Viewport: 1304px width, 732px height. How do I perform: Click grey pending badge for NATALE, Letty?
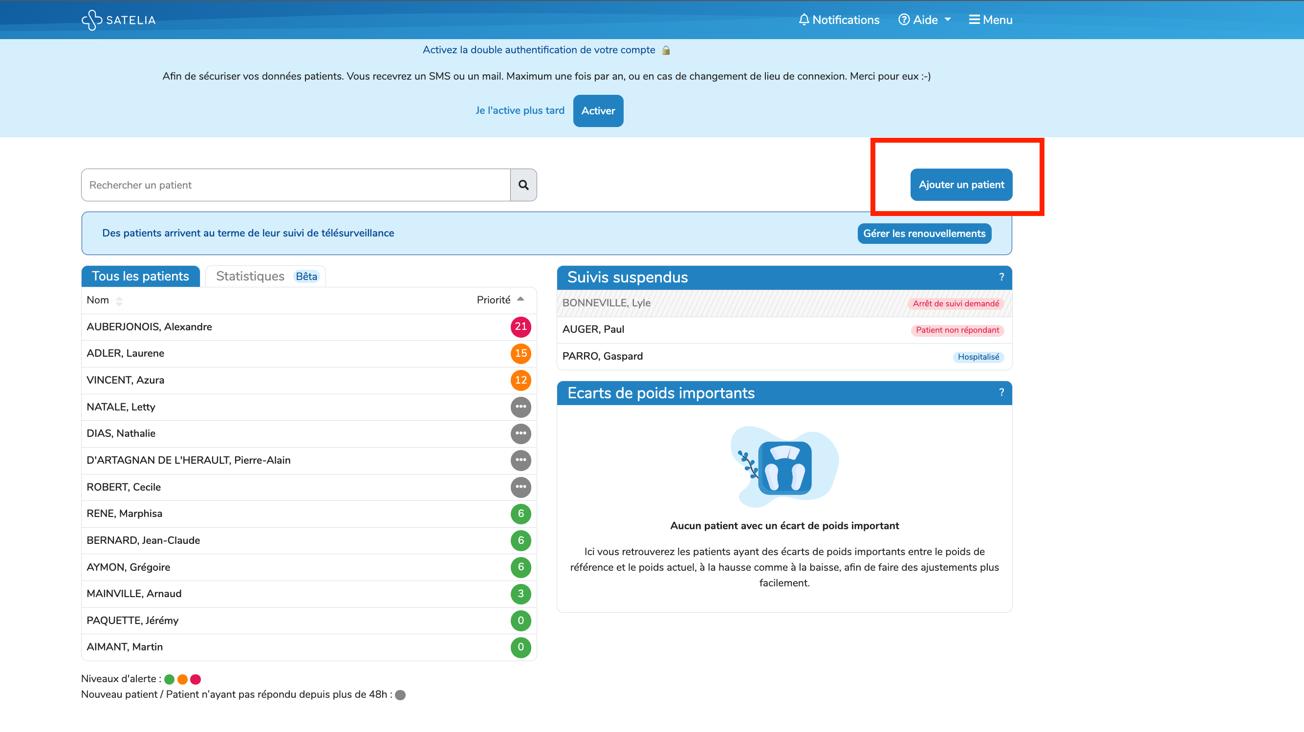pos(521,407)
